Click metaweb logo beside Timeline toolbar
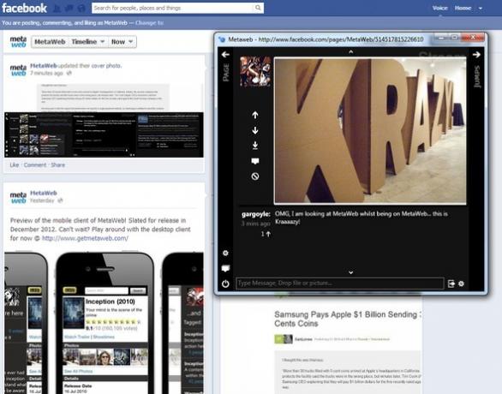This screenshot has height=394, width=502. 18,42
